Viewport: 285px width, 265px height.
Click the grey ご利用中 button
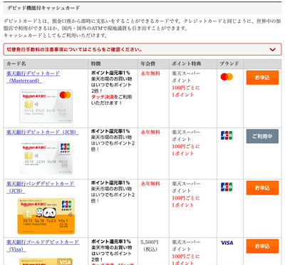(262, 136)
